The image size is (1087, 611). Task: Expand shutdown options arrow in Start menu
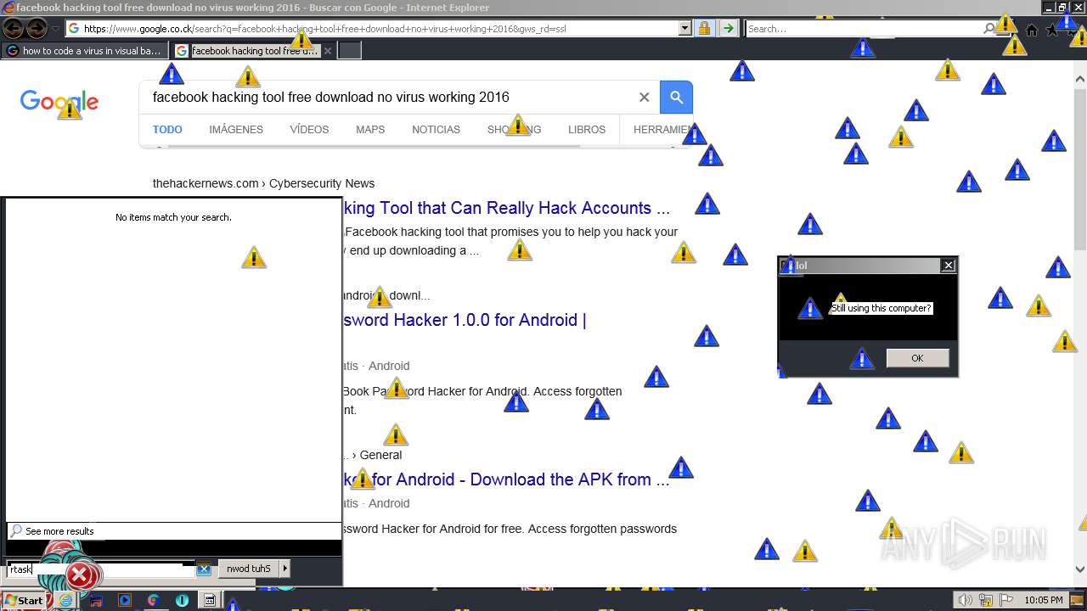(x=284, y=569)
